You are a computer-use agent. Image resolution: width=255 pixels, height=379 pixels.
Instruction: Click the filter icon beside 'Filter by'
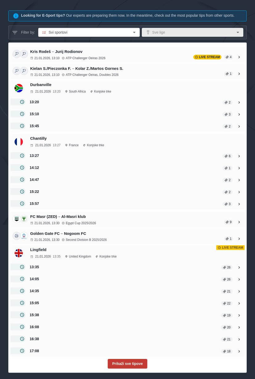15,32
